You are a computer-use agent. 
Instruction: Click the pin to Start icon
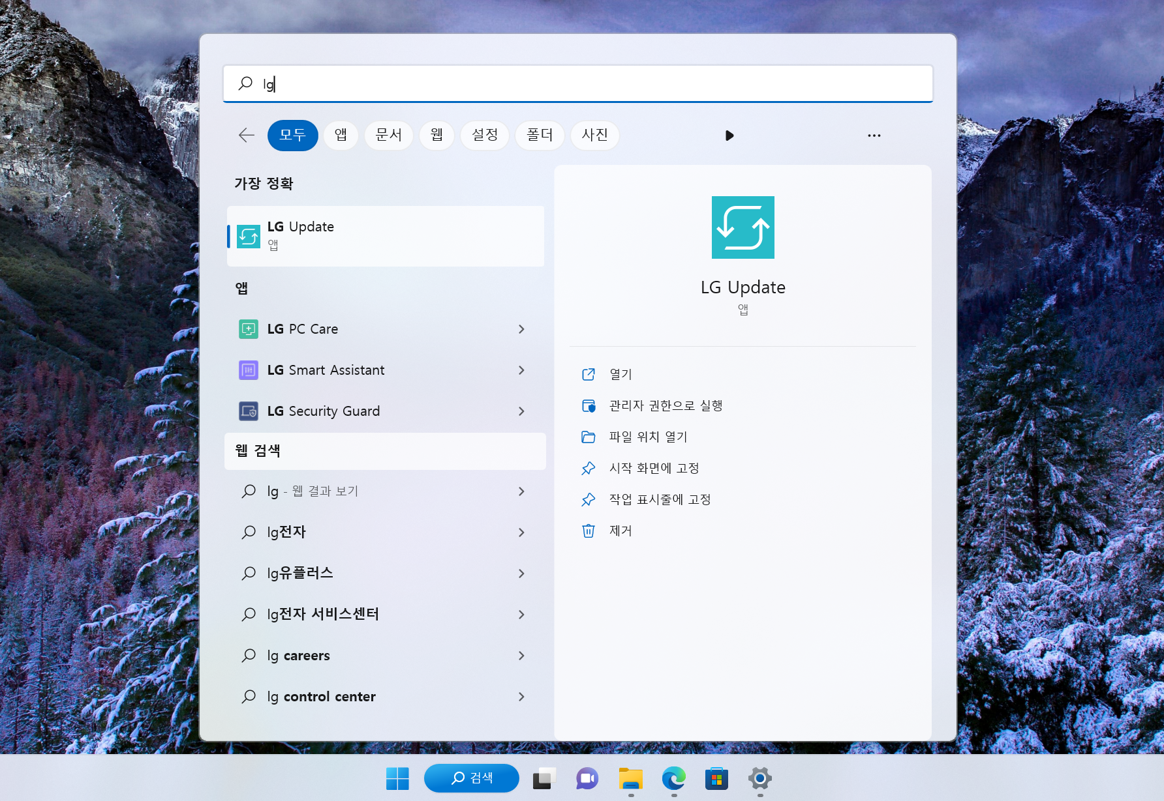tap(589, 468)
